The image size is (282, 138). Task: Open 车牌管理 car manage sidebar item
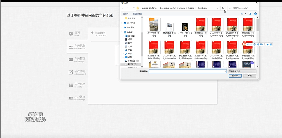(77, 60)
